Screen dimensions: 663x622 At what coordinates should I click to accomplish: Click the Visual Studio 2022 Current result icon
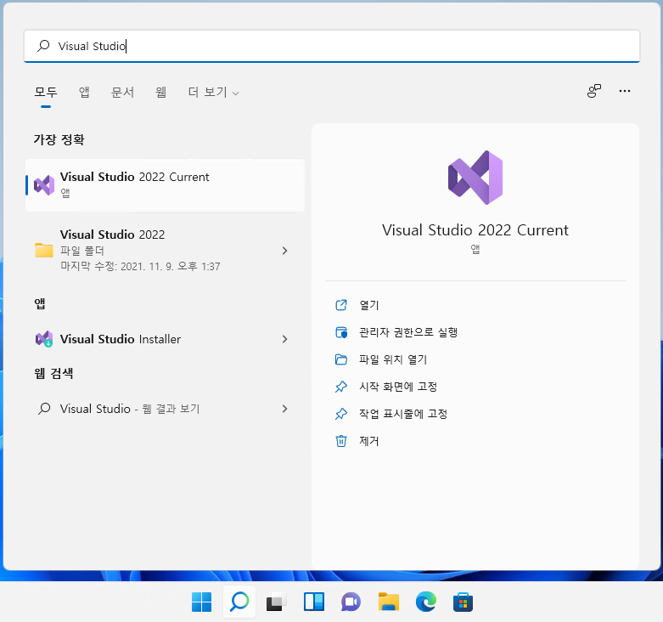click(44, 185)
